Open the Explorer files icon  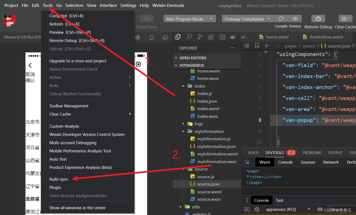click(x=178, y=37)
